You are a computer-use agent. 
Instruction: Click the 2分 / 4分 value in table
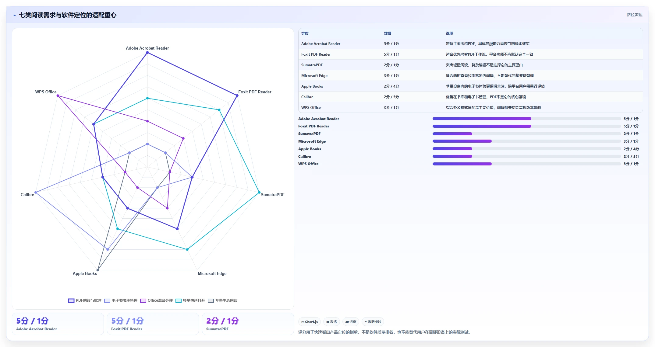pos(391,86)
